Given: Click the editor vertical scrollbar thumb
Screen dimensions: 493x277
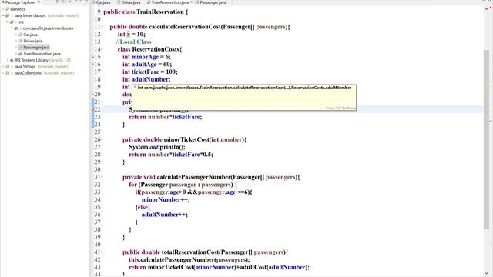Looking at the screenshot, I should [x=486, y=139].
